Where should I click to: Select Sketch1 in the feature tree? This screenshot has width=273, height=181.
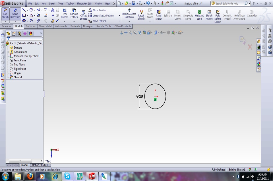pos(18,77)
